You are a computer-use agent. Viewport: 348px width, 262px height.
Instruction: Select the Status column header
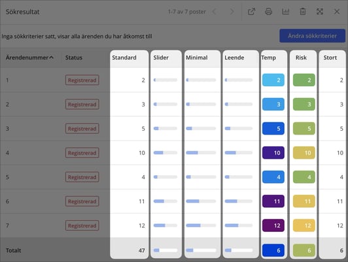(74, 57)
